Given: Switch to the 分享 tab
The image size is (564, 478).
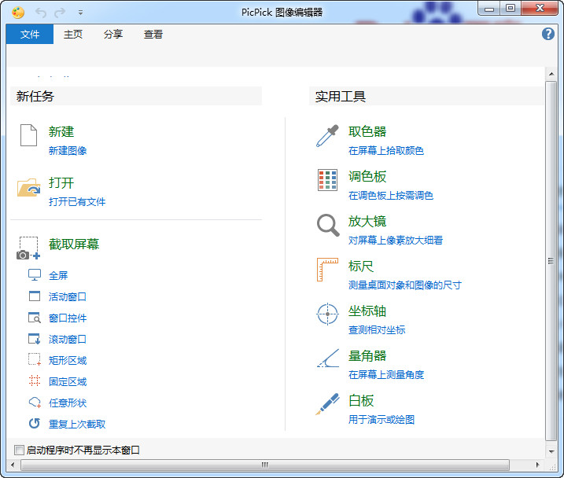Looking at the screenshot, I should tap(113, 34).
